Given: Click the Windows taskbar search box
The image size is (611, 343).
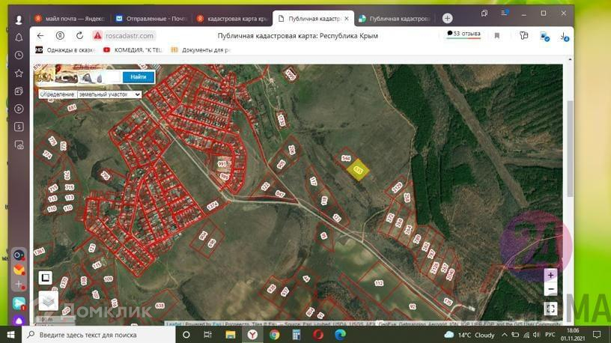Looking at the screenshot, I should pyautogui.click(x=98, y=335).
